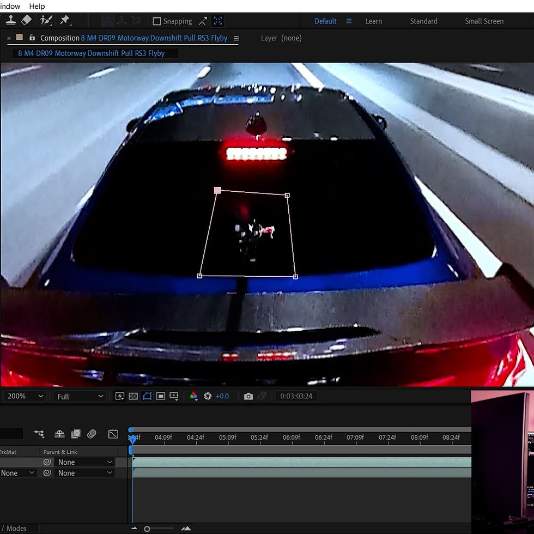534x534 pixels.
Task: Enable Motion Blur for the composition
Action: [x=92, y=434]
